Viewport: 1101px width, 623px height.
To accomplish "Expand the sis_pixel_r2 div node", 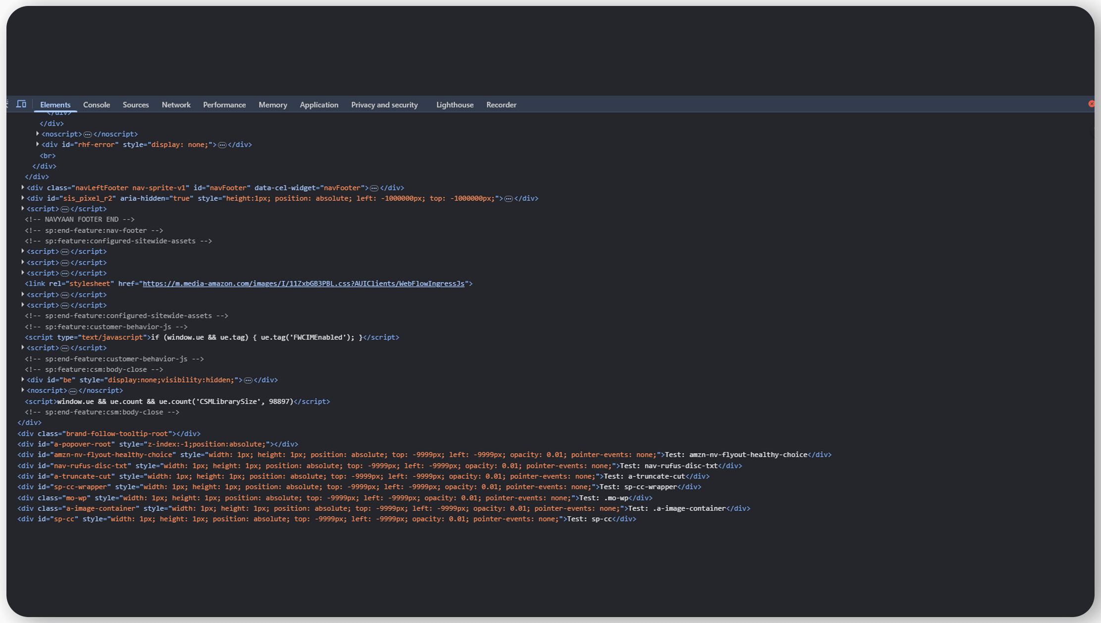I will point(23,198).
